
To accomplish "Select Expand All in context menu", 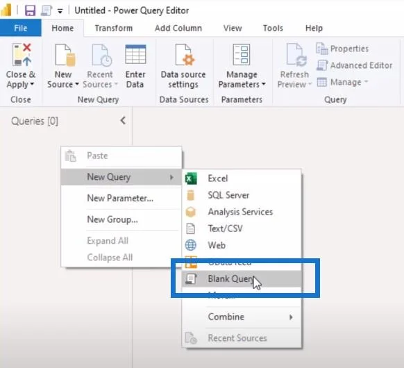I will tap(121, 241).
